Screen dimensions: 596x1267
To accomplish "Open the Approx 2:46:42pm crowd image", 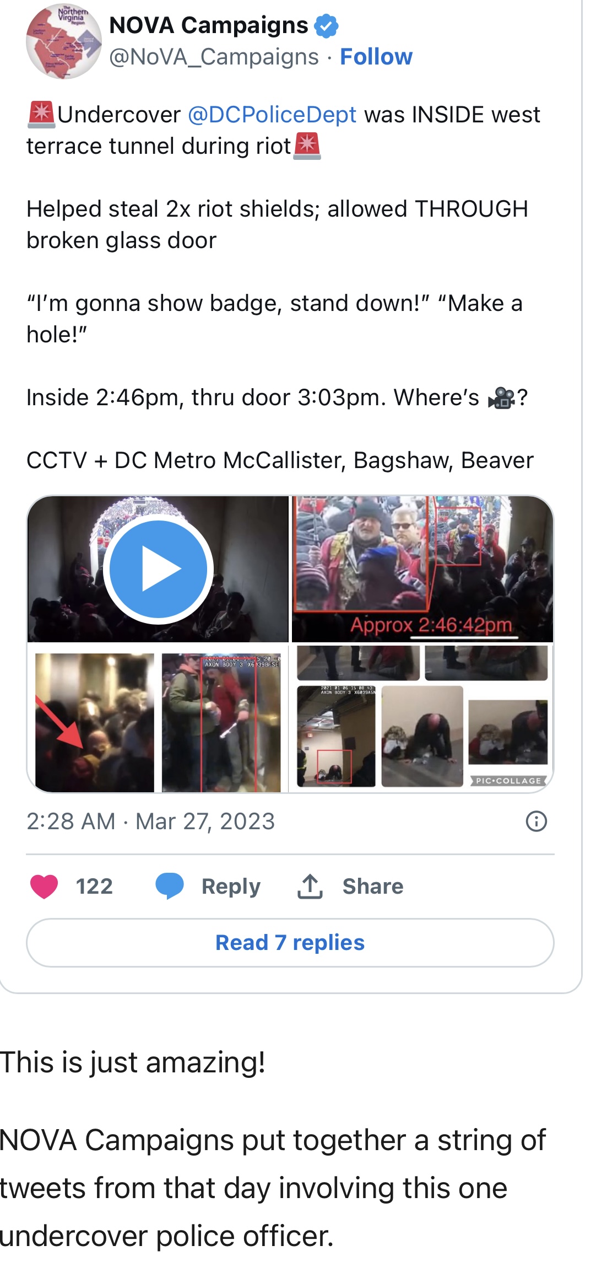I will [x=422, y=569].
